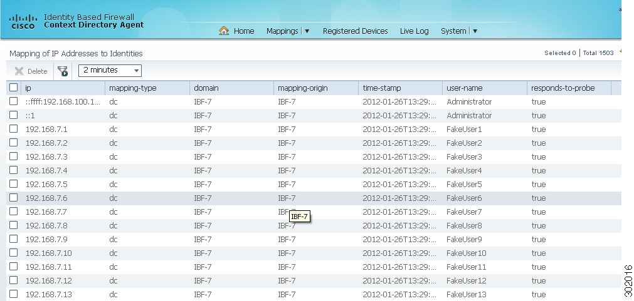Viewport: 634px width, 301px height.
Task: Select checkbox for 192.168.7.1
Action: (14, 129)
